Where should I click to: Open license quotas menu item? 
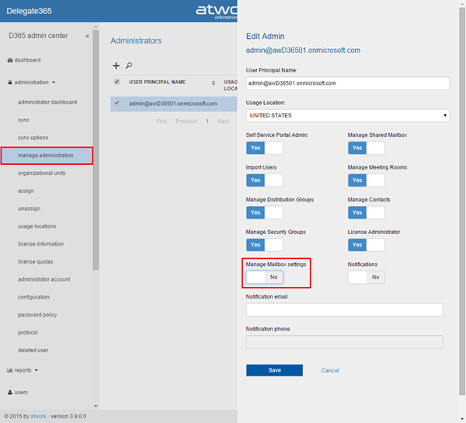36,262
